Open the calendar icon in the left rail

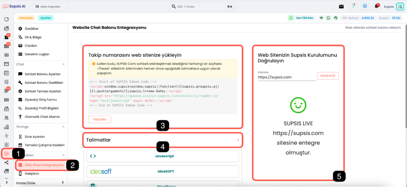[7, 73]
